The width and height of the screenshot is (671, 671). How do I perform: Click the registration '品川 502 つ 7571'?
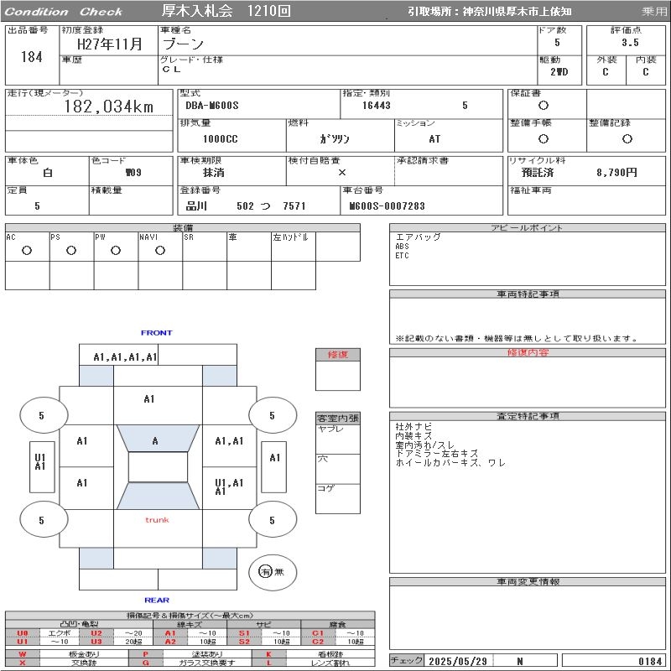click(246, 206)
